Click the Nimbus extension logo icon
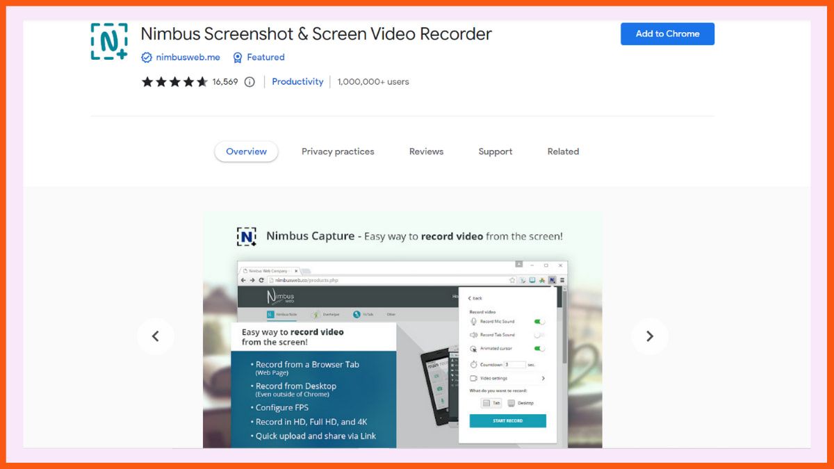The image size is (834, 469). tap(109, 42)
